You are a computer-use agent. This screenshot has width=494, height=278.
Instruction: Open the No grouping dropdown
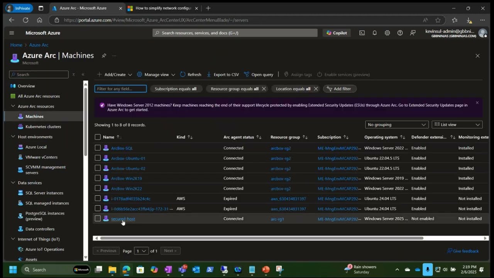coord(397,125)
